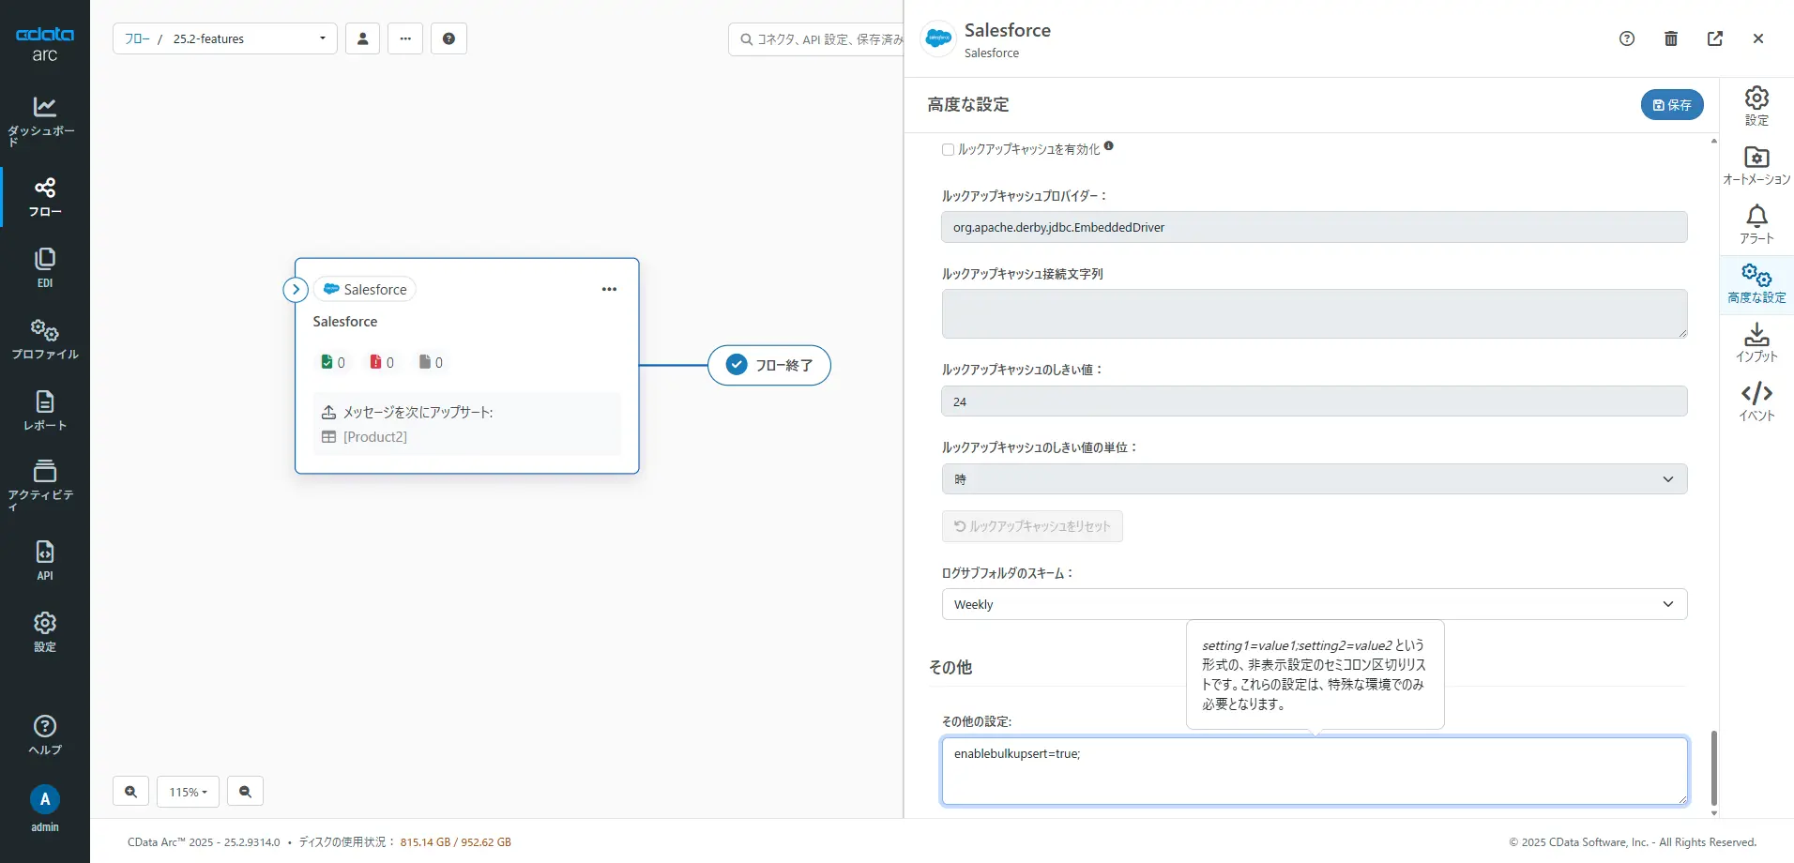This screenshot has height=863, width=1794.
Task: Open the 25.2-features flow selector dropdown
Action: coord(225,38)
